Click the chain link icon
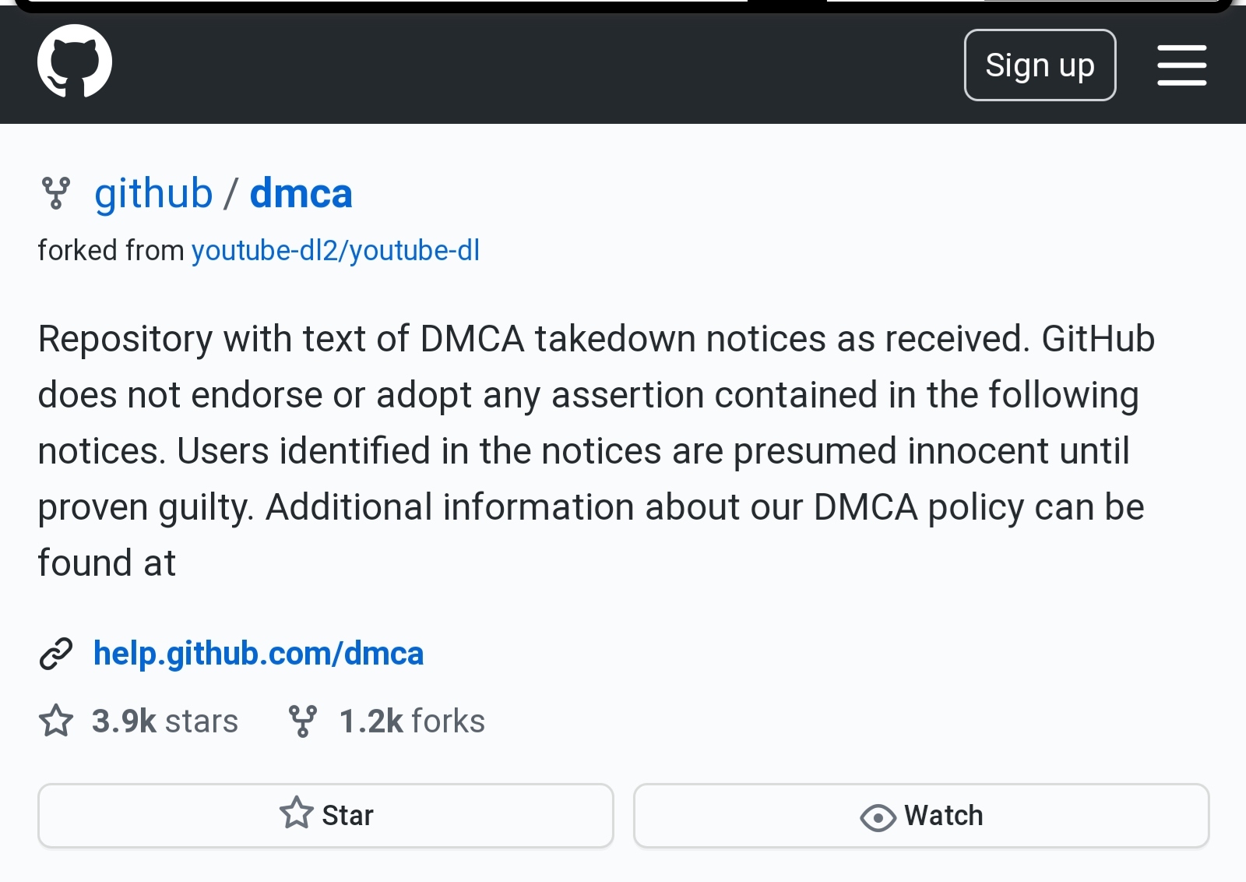This screenshot has height=882, width=1246. click(x=56, y=654)
